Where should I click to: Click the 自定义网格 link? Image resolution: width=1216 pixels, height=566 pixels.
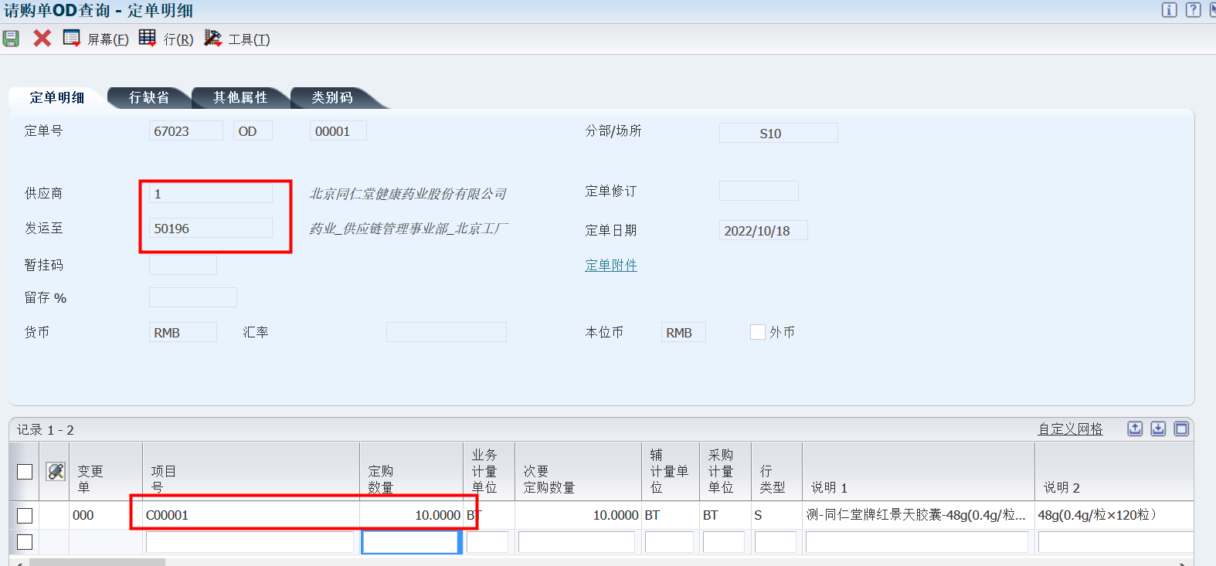coord(1070,429)
